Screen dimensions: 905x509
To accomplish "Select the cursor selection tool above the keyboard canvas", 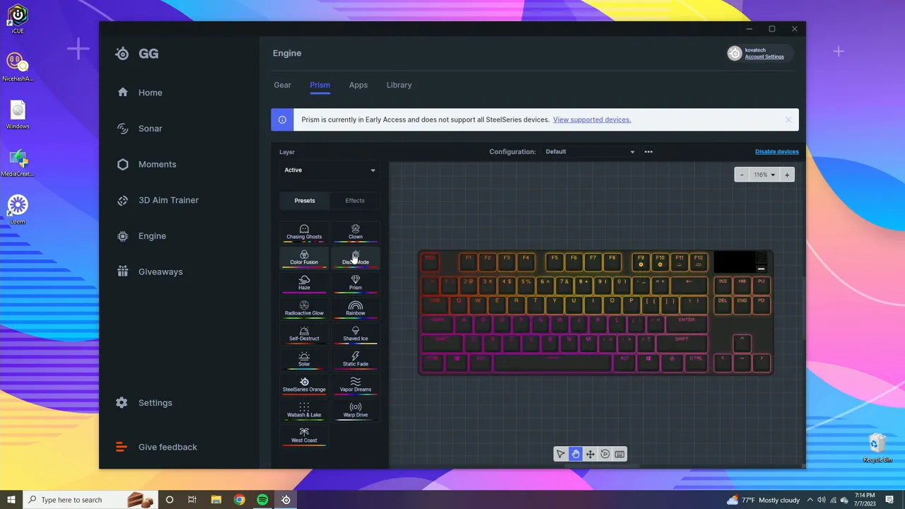I will click(560, 454).
